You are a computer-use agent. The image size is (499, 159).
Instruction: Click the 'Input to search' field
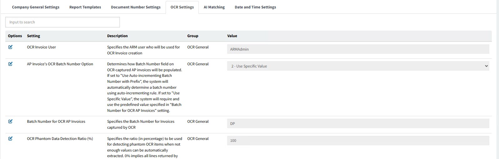point(63,22)
